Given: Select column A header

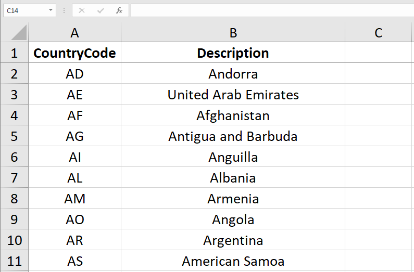Looking at the screenshot, I should tap(74, 33).
